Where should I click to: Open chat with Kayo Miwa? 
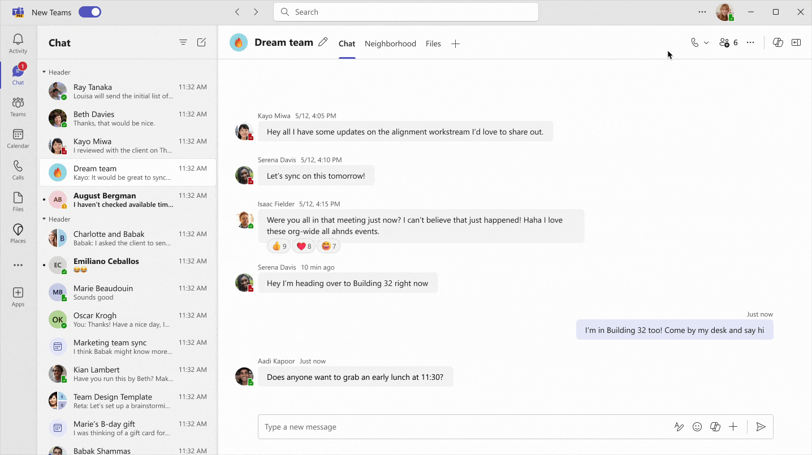coord(128,146)
